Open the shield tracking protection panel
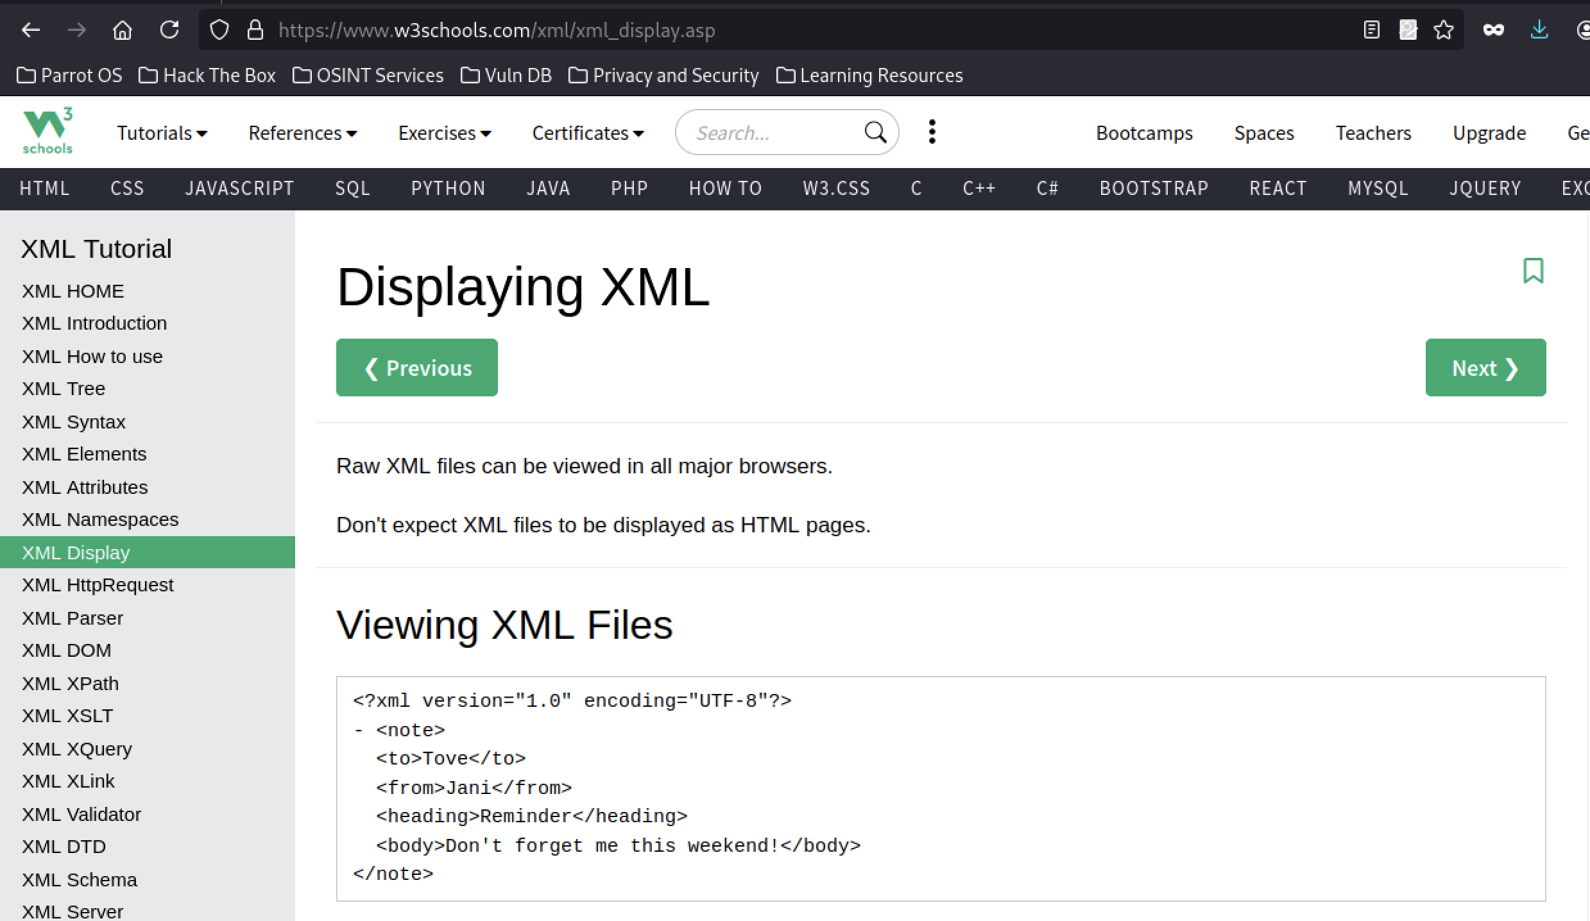Viewport: 1590px width, 921px height. click(x=219, y=30)
